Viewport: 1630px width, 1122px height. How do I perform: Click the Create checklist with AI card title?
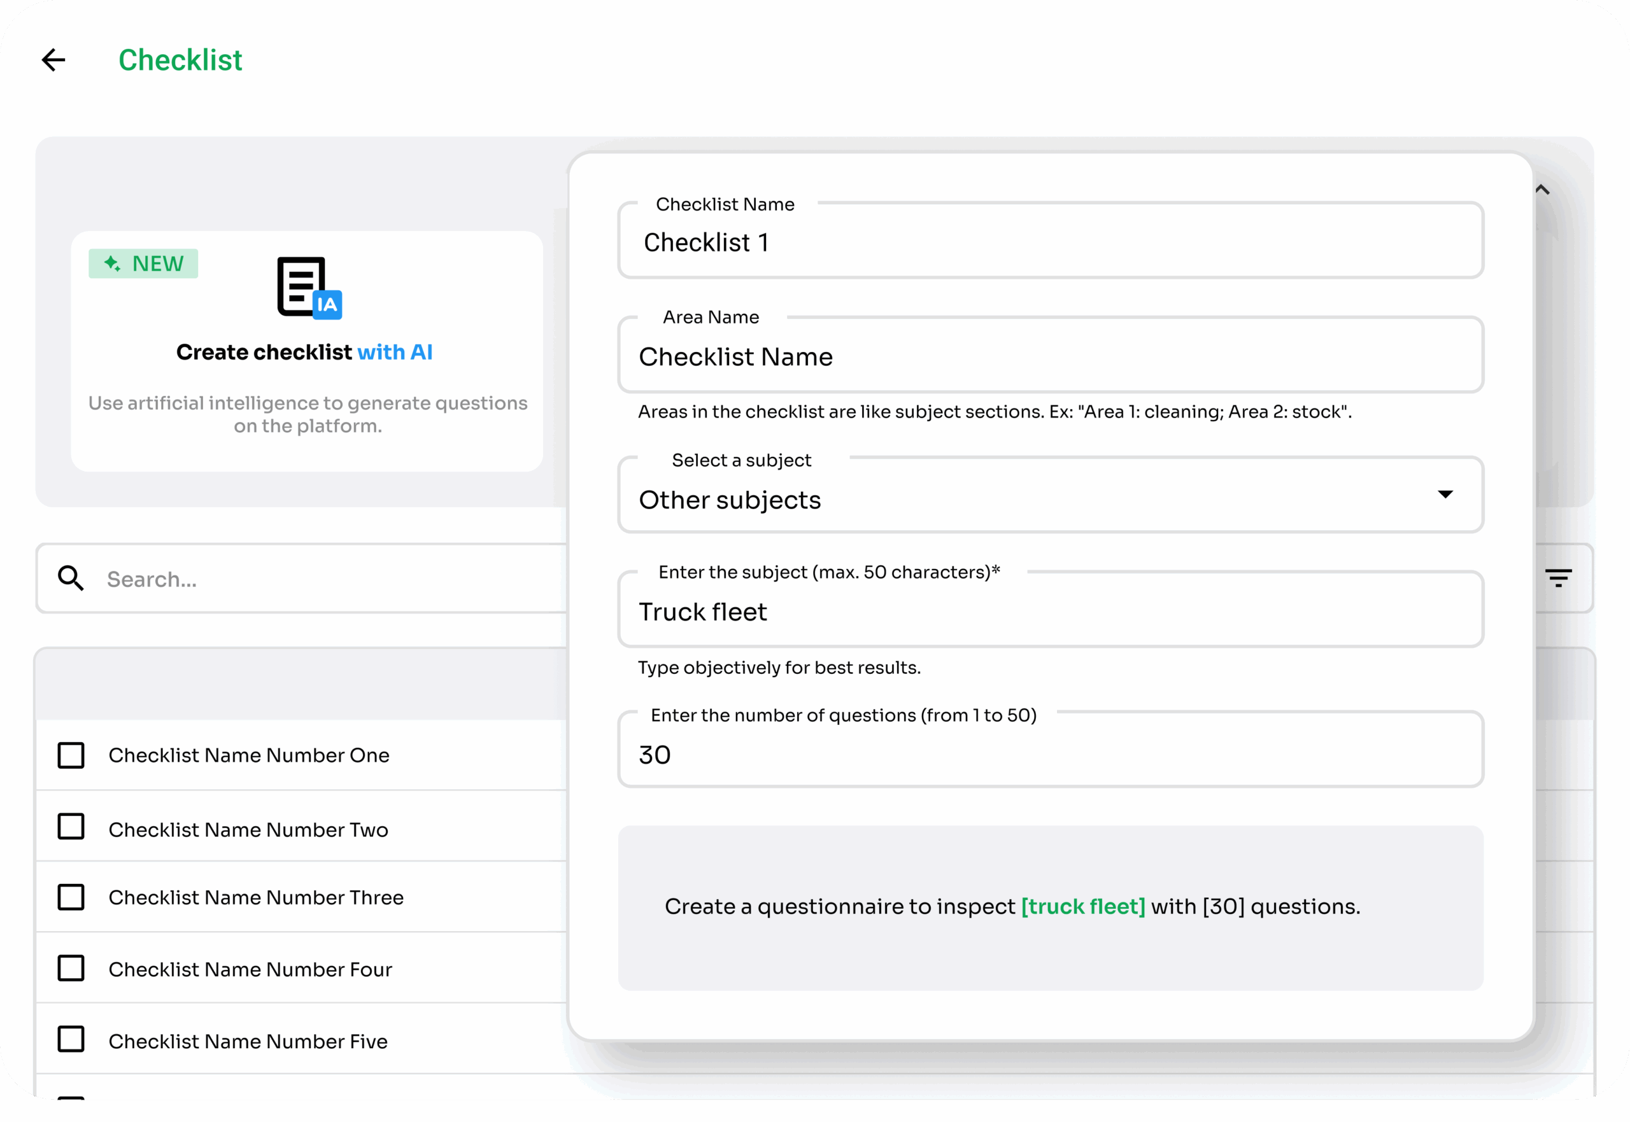pyautogui.click(x=304, y=352)
